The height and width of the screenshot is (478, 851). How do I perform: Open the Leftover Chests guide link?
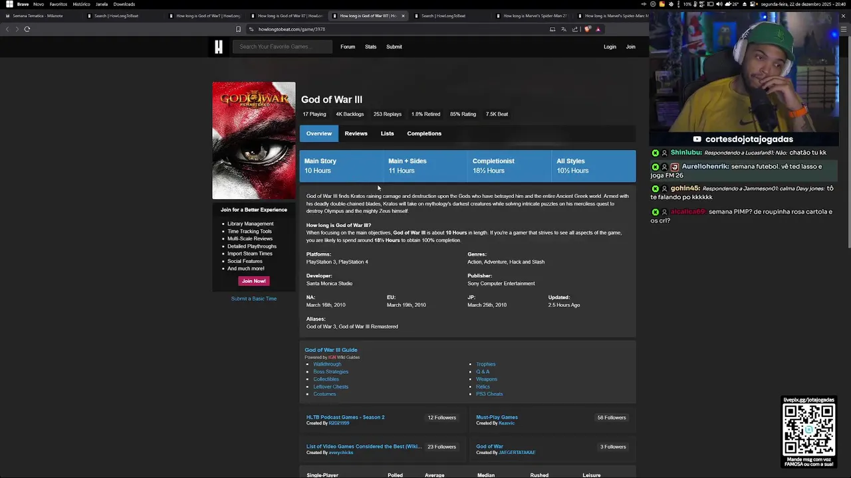click(x=330, y=387)
